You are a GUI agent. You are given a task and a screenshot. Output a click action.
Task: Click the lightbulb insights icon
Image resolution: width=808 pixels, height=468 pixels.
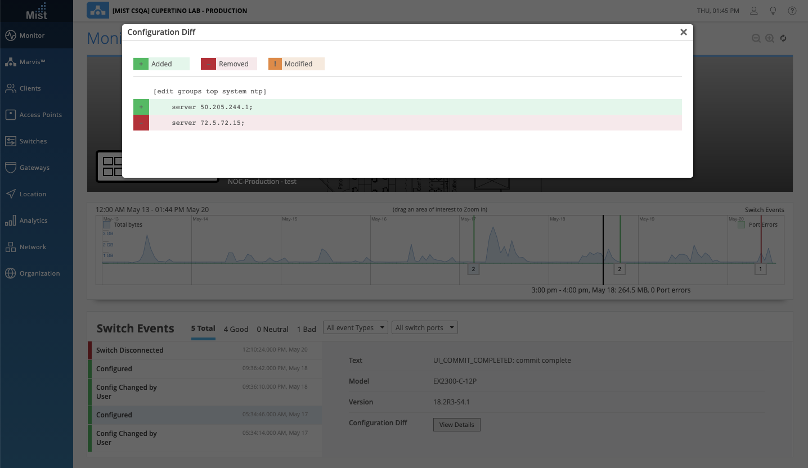[773, 11]
